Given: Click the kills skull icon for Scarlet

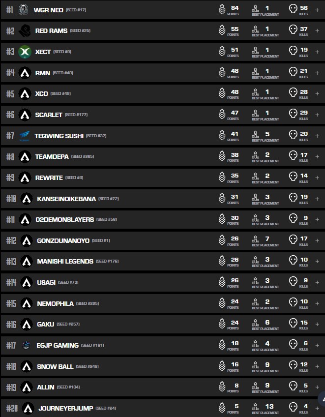Looking at the screenshot, I should point(293,115).
